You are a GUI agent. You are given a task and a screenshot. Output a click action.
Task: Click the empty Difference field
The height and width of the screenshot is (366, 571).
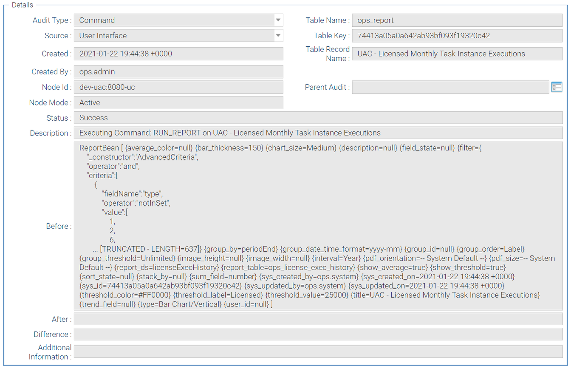(x=318, y=334)
